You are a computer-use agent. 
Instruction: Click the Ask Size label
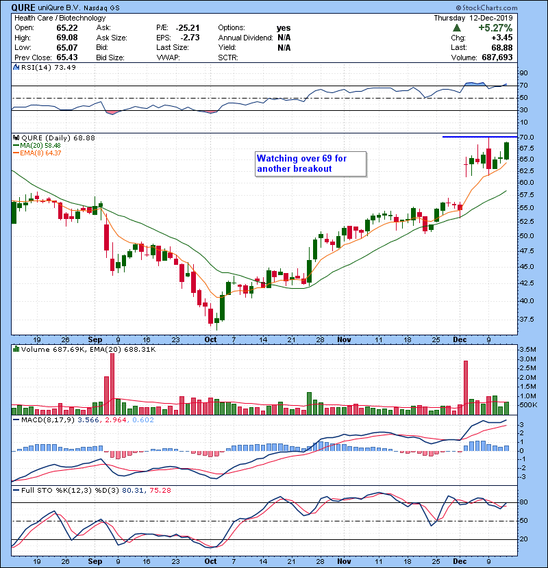pos(112,38)
